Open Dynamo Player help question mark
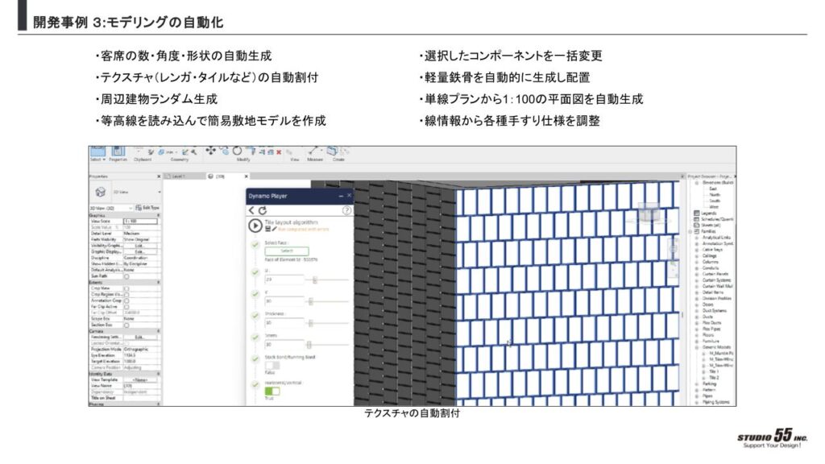 pos(346,210)
